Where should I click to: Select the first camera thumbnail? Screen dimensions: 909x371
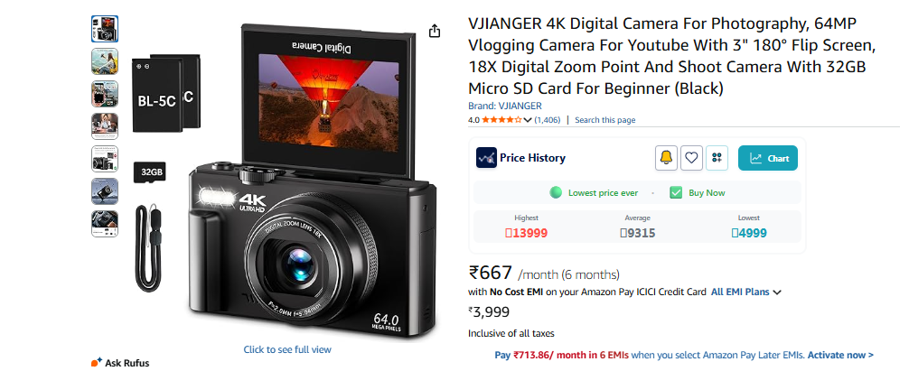point(104,29)
